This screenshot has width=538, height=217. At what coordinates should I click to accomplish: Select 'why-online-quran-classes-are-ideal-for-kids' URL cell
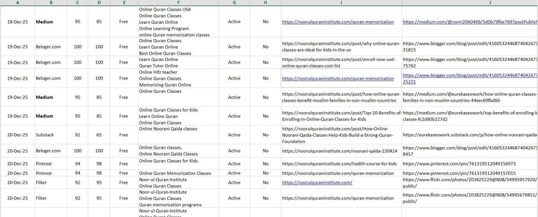[x=341, y=47]
